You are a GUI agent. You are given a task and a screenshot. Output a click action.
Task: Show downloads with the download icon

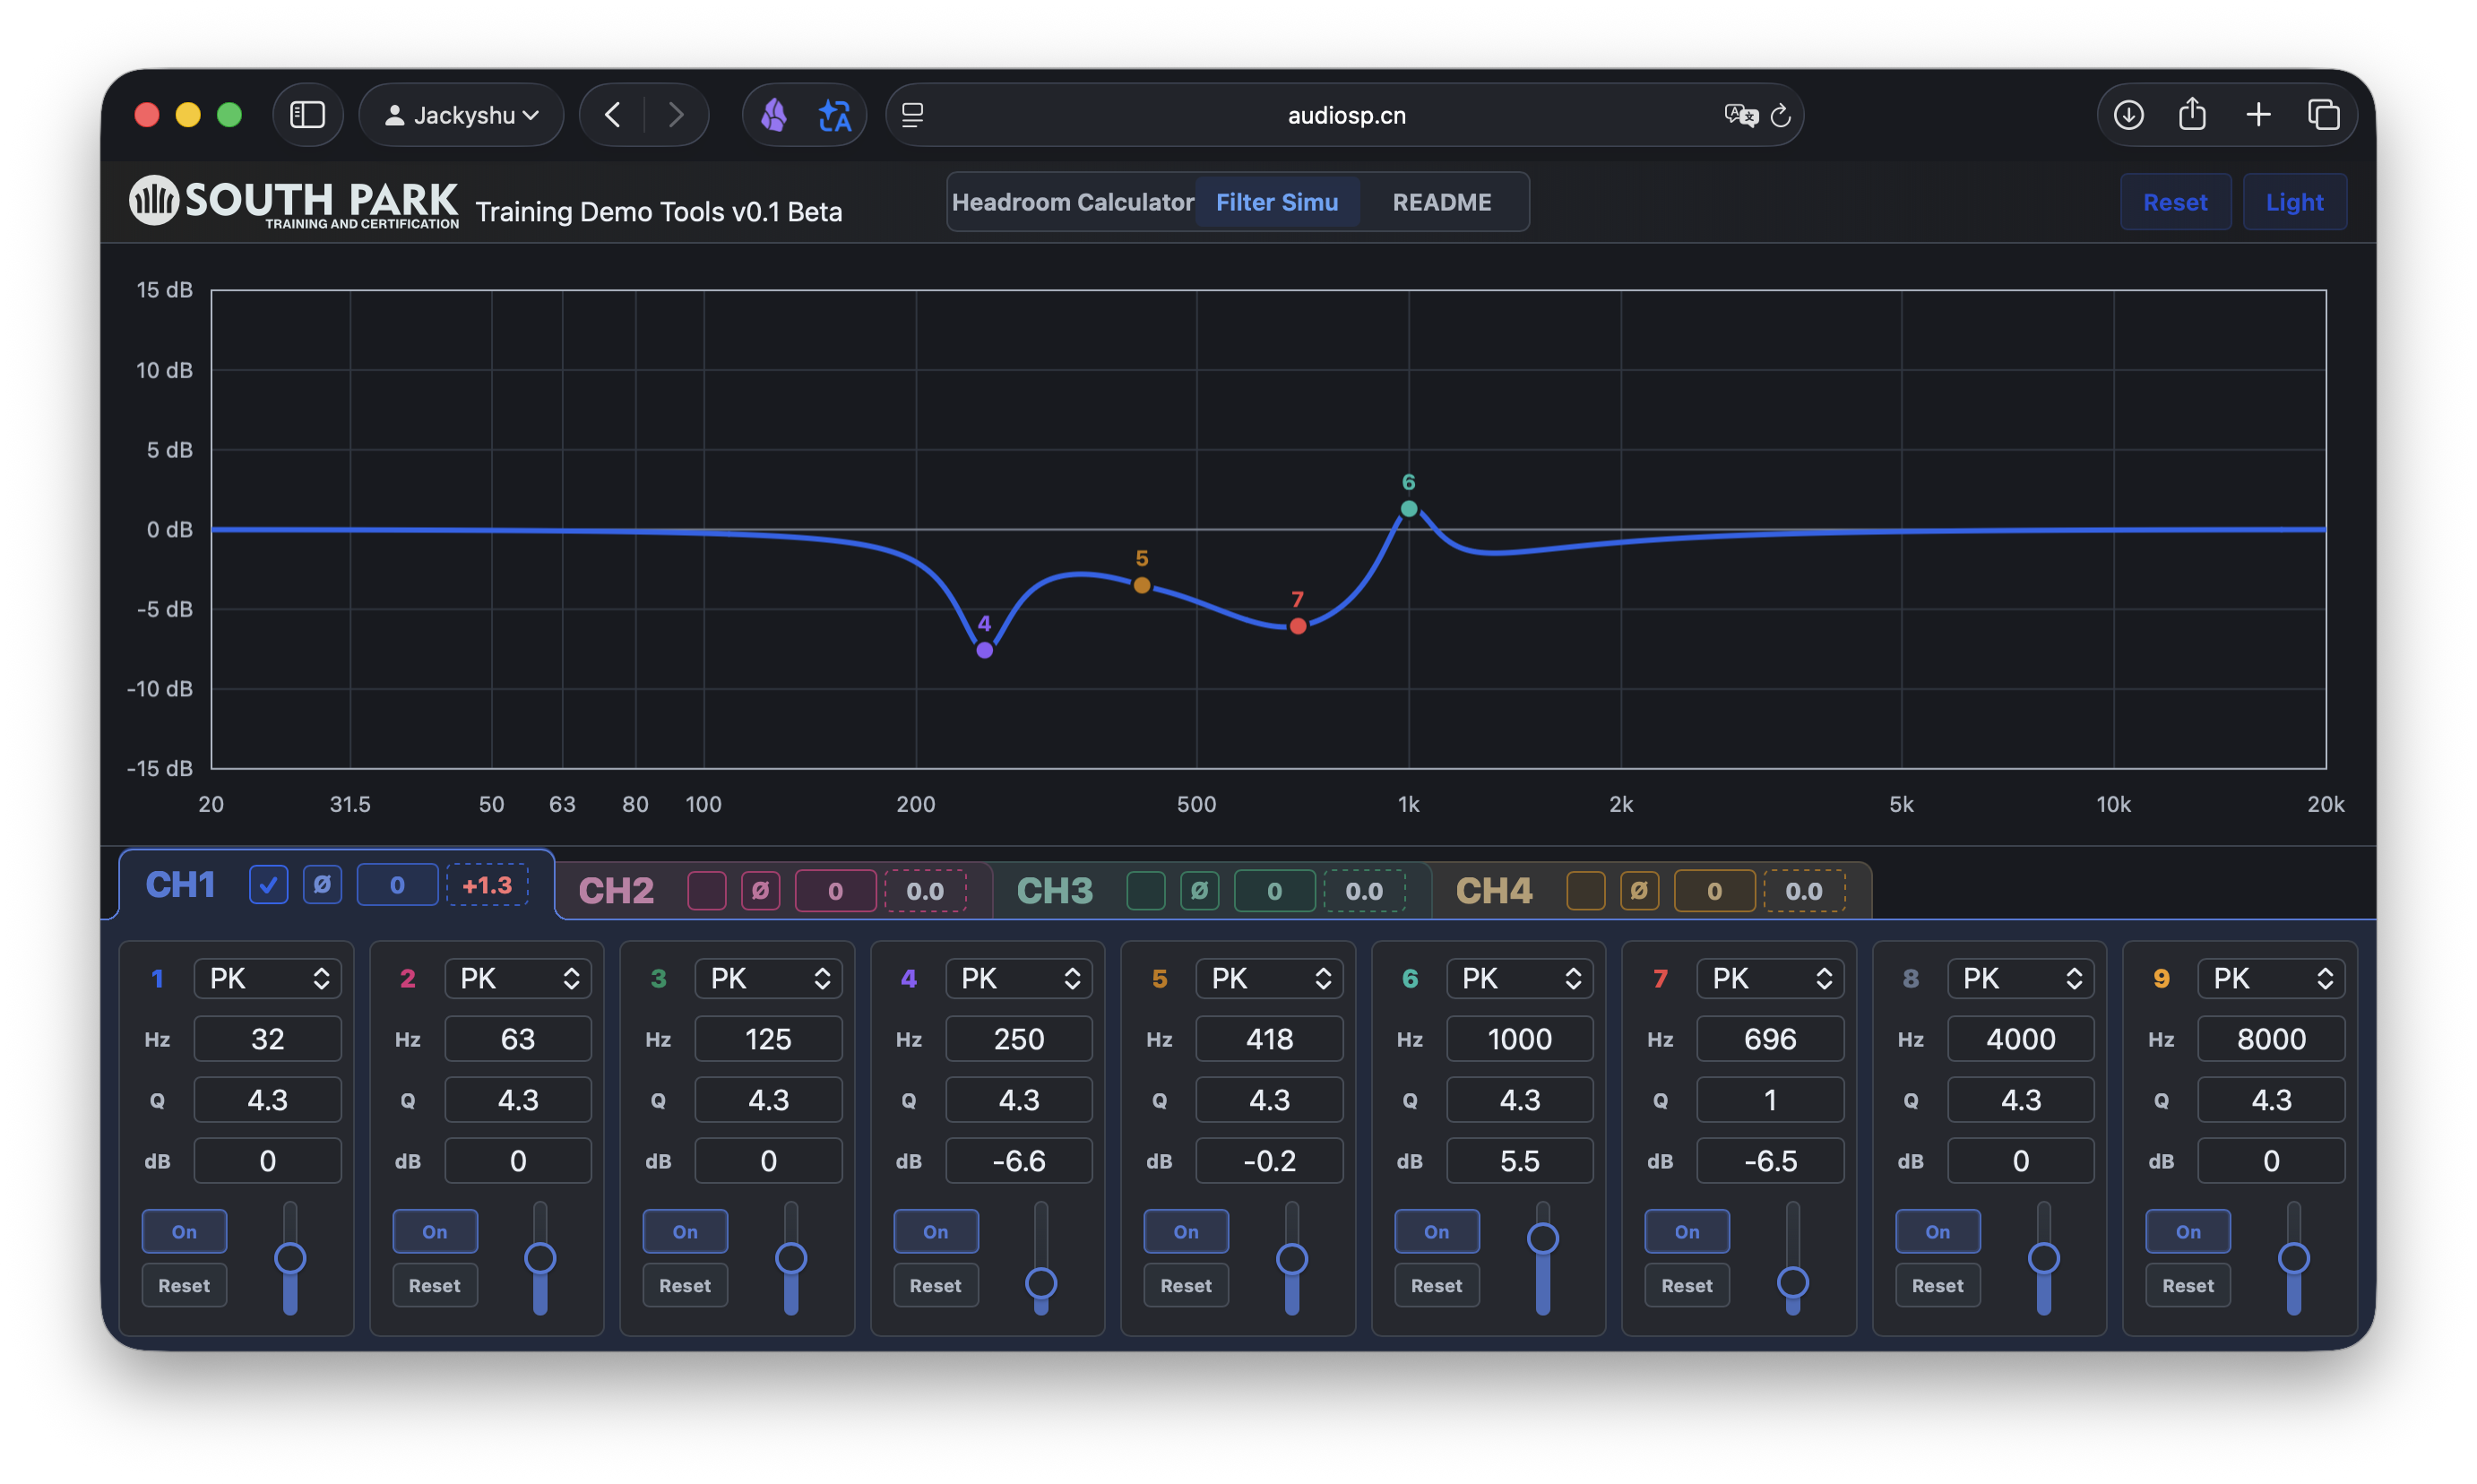[2128, 115]
